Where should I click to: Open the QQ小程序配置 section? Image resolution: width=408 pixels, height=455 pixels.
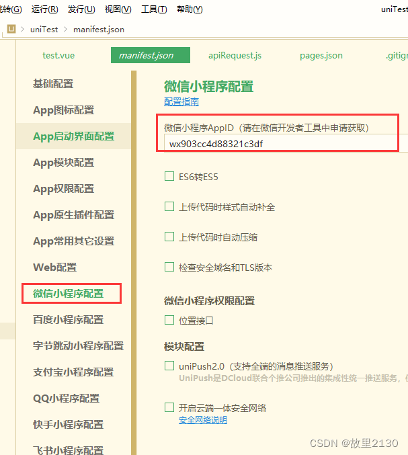pos(66,398)
